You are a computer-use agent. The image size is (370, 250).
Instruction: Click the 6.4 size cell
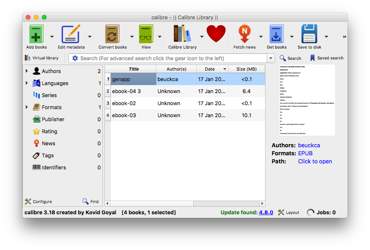(x=246, y=91)
